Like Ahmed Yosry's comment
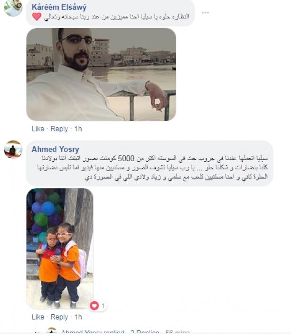Screen dimensions: 291x335 pos(38,317)
